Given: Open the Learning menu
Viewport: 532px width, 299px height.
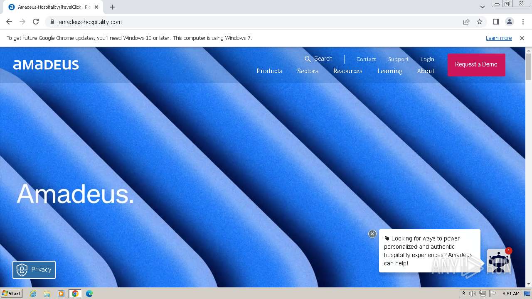Looking at the screenshot, I should (x=390, y=71).
